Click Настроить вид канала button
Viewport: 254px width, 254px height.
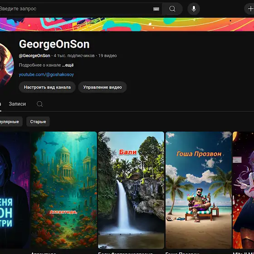tap(47, 87)
